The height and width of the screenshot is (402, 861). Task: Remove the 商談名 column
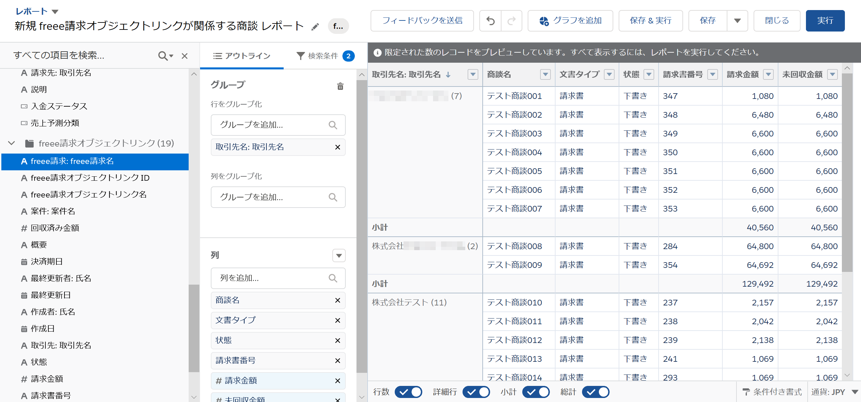[338, 300]
